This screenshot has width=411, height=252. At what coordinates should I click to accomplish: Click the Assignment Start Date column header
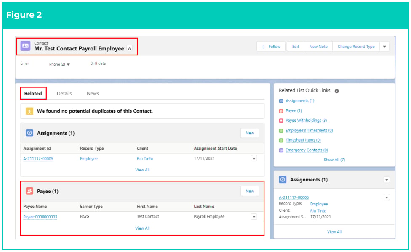(x=215, y=148)
